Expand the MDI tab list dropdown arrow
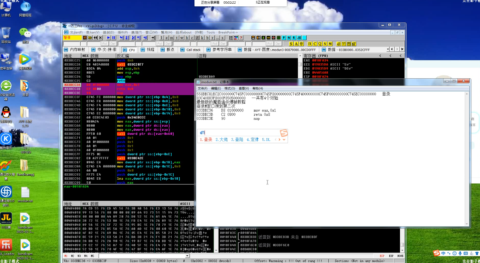480x263 pixels. pyautogui.click(x=388, y=50)
